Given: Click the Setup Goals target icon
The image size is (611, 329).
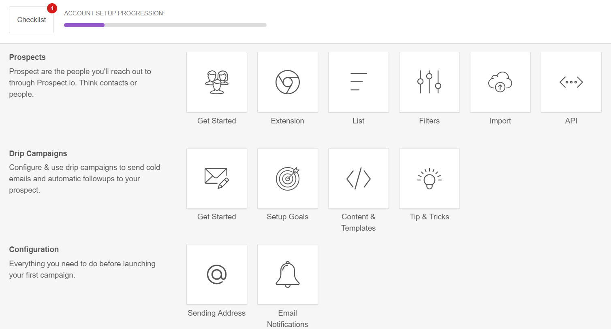Looking at the screenshot, I should point(288,178).
